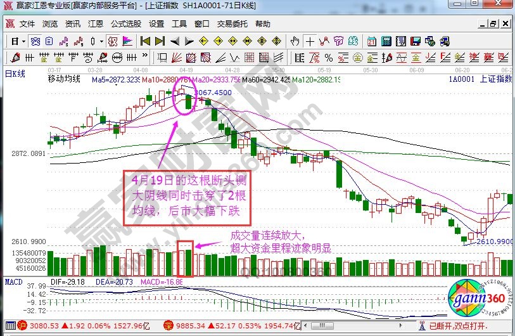This screenshot has width=515, height=336.
Task: Toggle the hand pan tool
Action: tap(295, 41)
